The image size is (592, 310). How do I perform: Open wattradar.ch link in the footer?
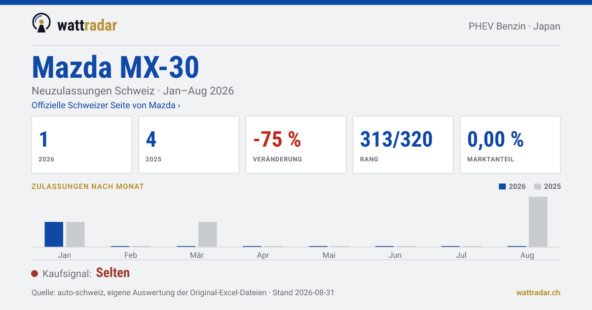[x=538, y=292]
